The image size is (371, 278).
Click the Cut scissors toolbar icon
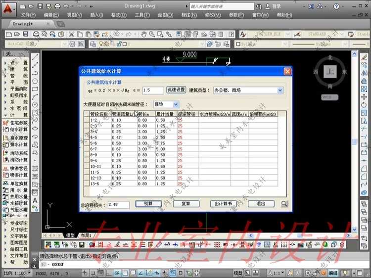tap(71, 34)
